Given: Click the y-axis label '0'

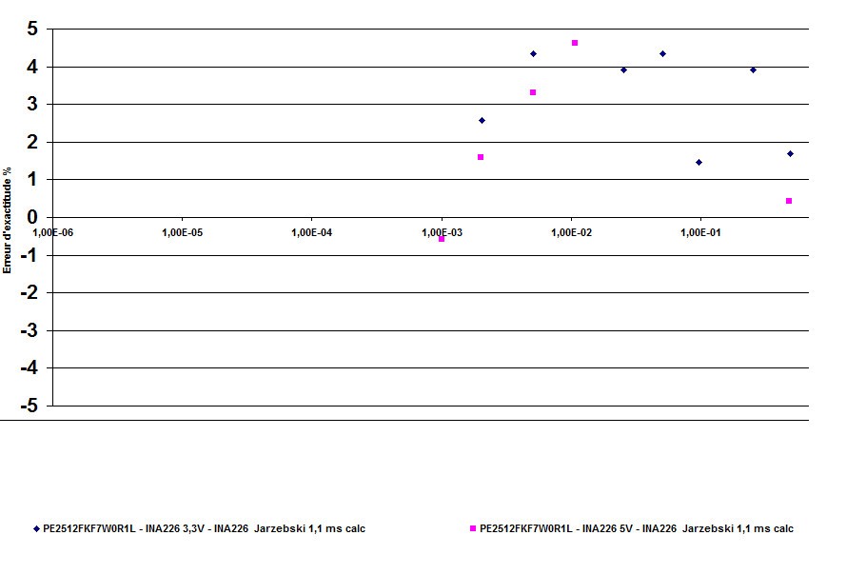Looking at the screenshot, I should point(32,217).
